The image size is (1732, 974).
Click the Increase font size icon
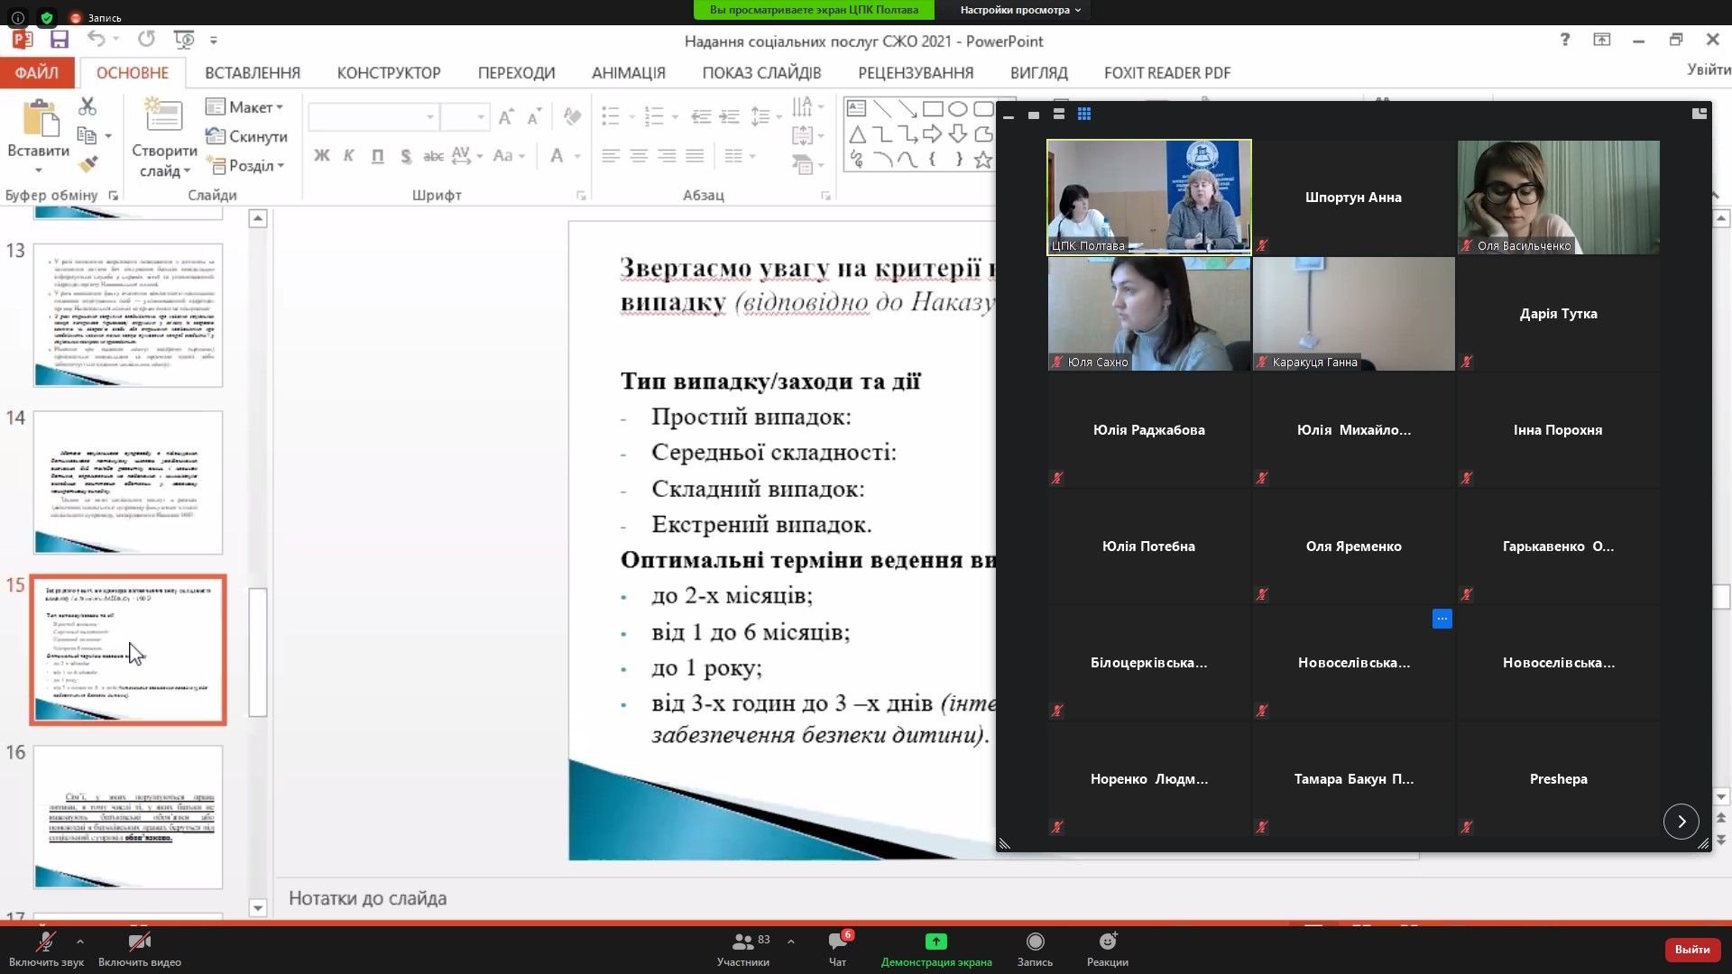tap(507, 117)
